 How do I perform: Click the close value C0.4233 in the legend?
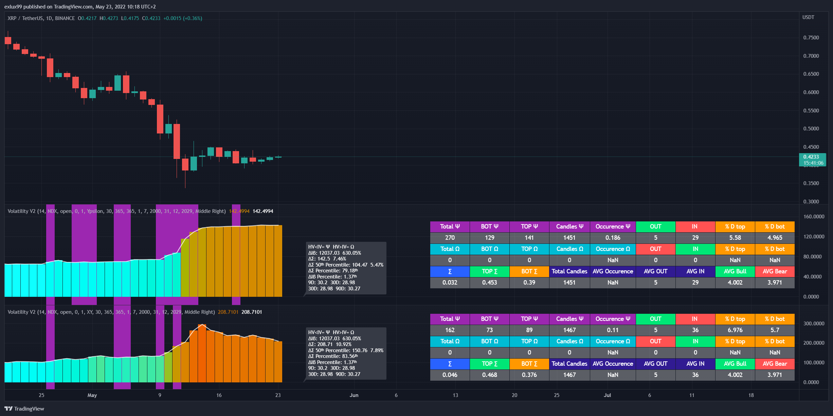coord(151,18)
